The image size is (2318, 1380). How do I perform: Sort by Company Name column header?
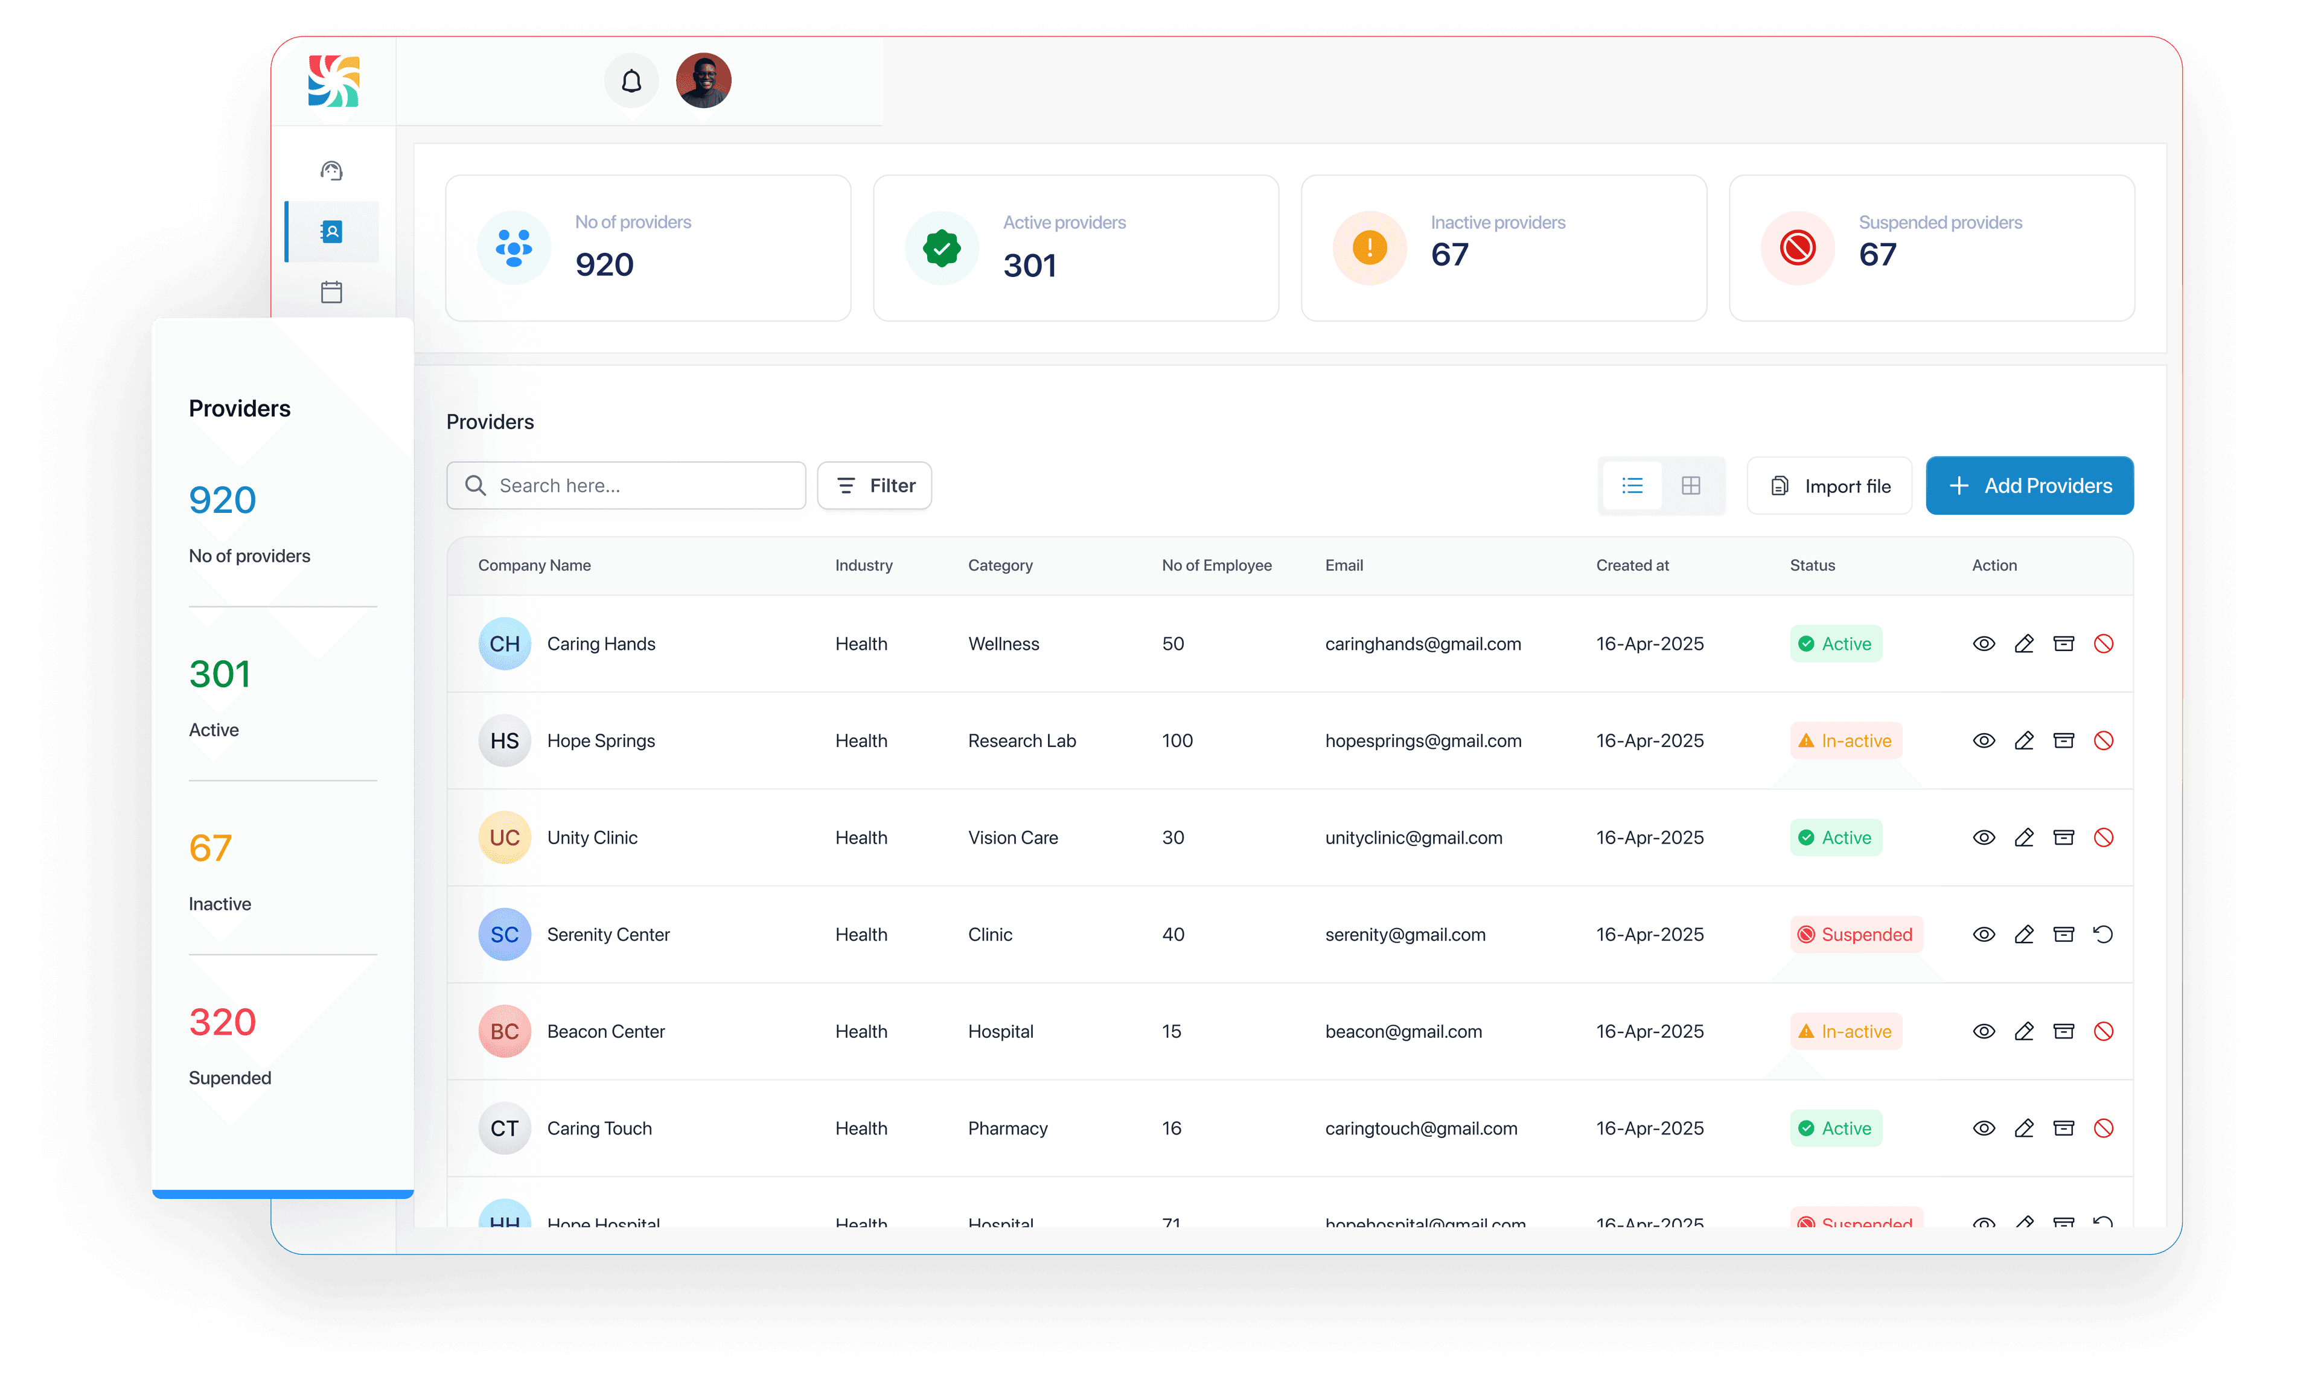coord(534,565)
